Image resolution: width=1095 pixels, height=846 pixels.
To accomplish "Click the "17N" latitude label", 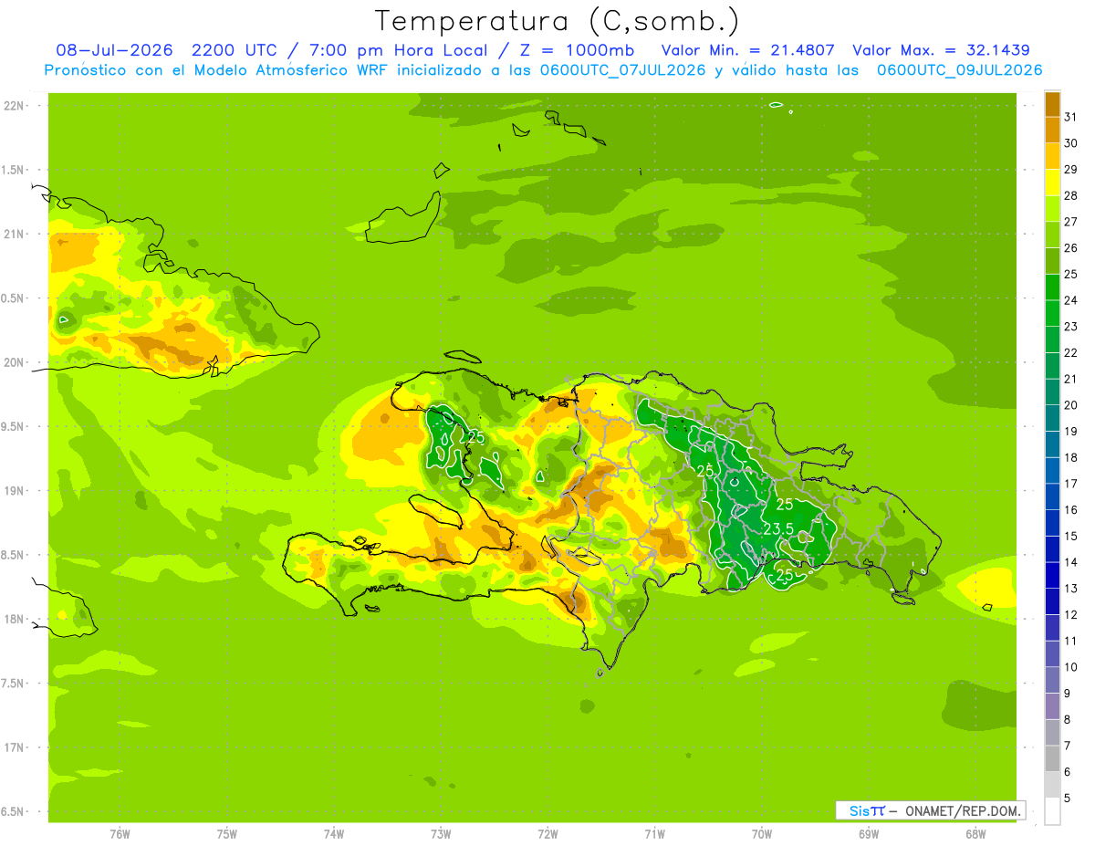I will point(15,747).
